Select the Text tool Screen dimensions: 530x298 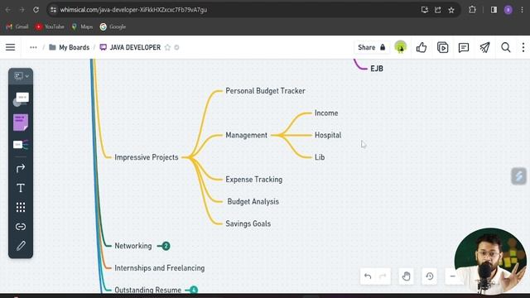pyautogui.click(x=21, y=188)
